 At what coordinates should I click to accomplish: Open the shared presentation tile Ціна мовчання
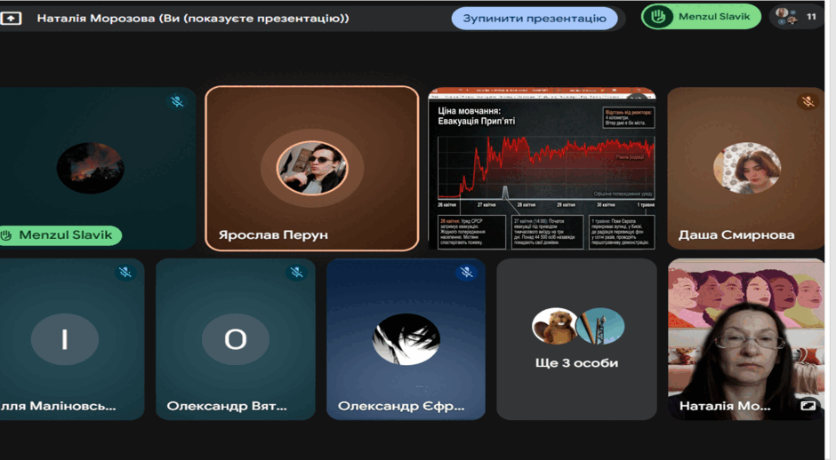542,168
